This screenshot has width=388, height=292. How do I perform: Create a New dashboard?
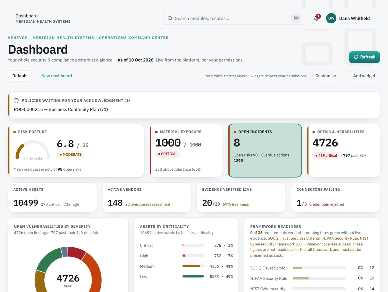tap(55, 76)
